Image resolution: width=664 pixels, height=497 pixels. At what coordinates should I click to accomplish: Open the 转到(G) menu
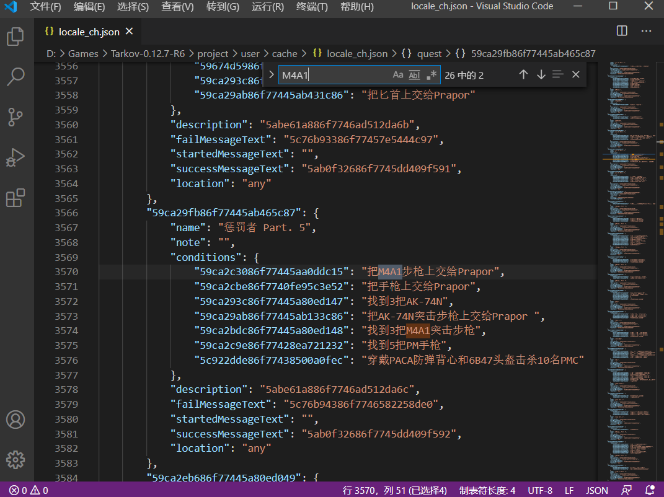(223, 7)
